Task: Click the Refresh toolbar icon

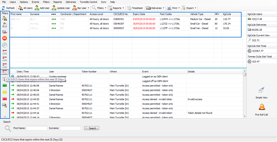Action: [x=4, y=8]
